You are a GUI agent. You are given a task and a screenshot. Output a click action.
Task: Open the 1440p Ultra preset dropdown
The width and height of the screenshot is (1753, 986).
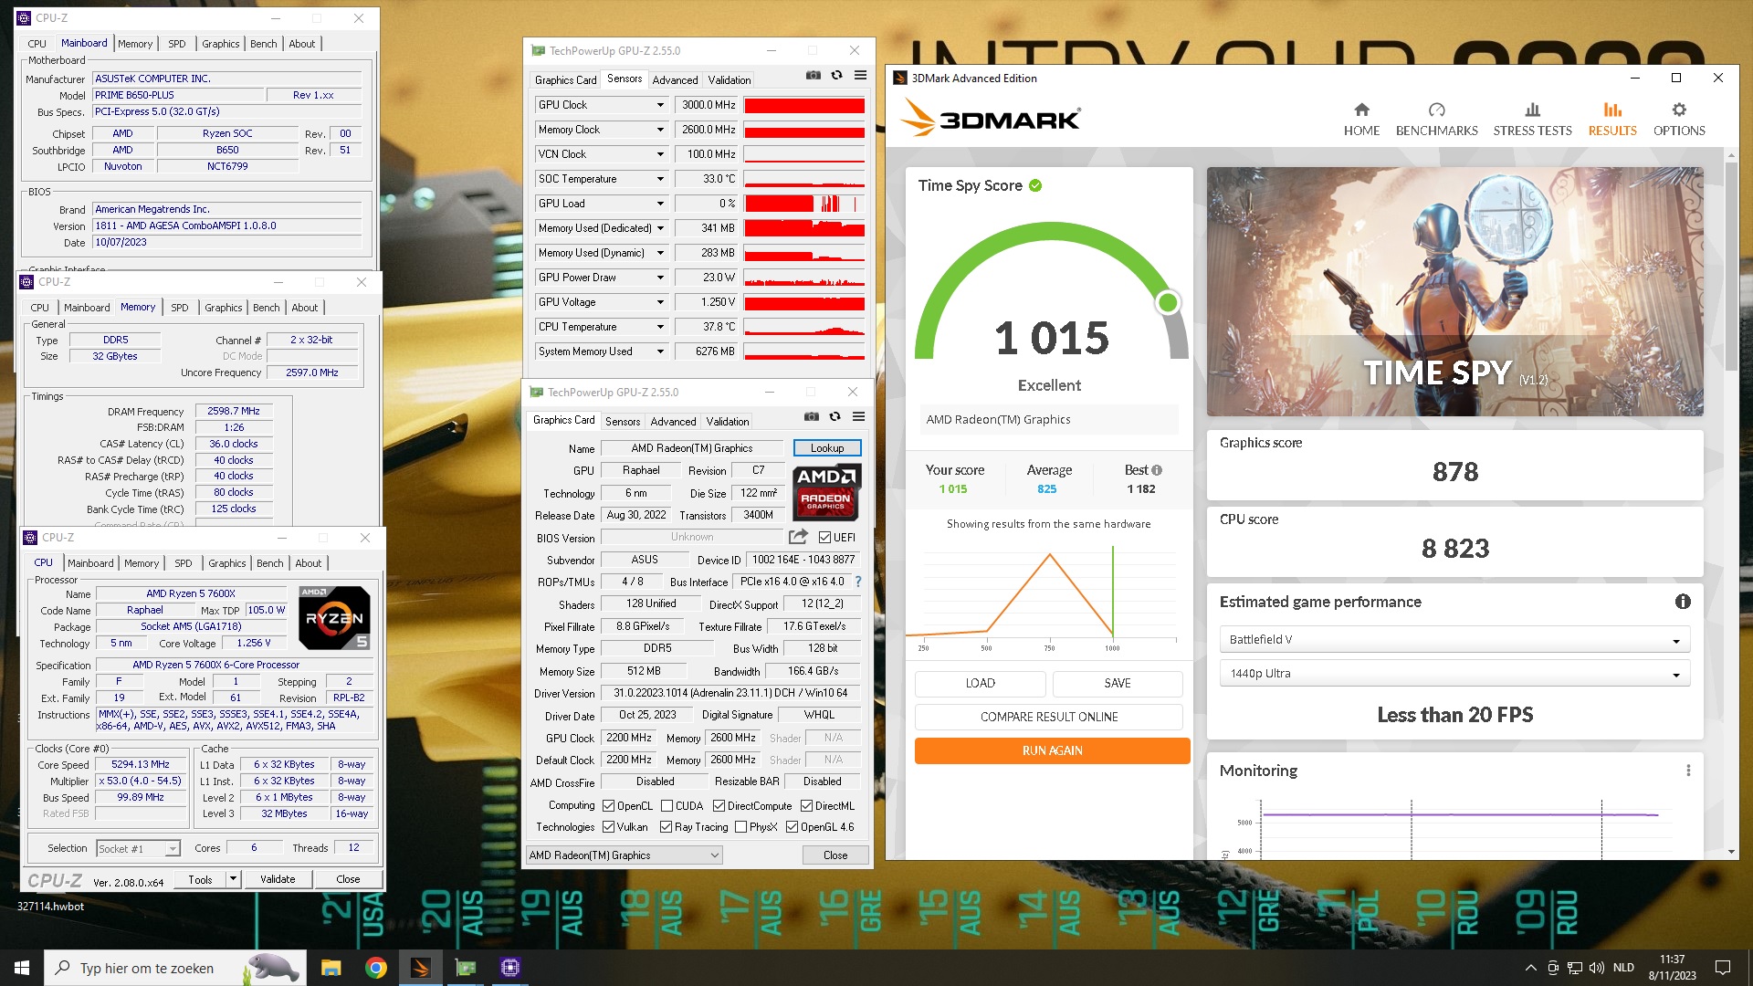click(x=1454, y=674)
